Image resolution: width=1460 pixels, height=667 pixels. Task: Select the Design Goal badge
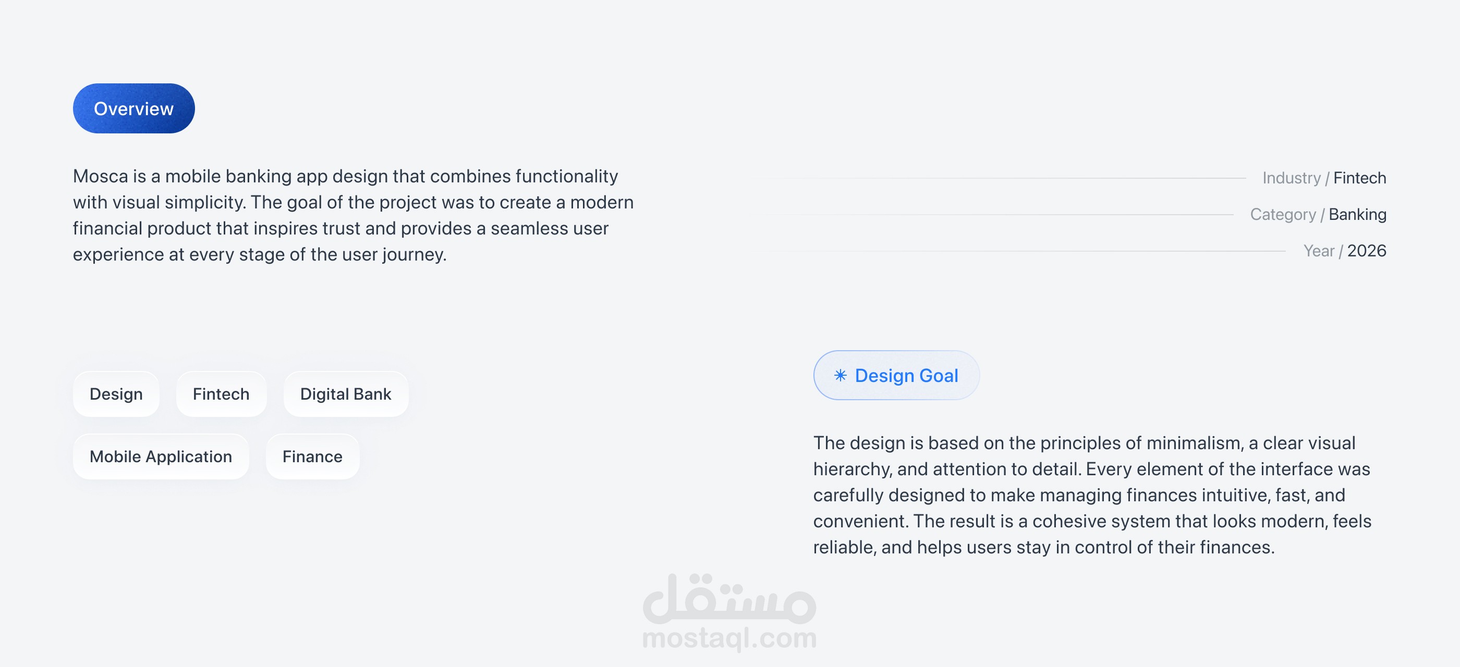[896, 375]
